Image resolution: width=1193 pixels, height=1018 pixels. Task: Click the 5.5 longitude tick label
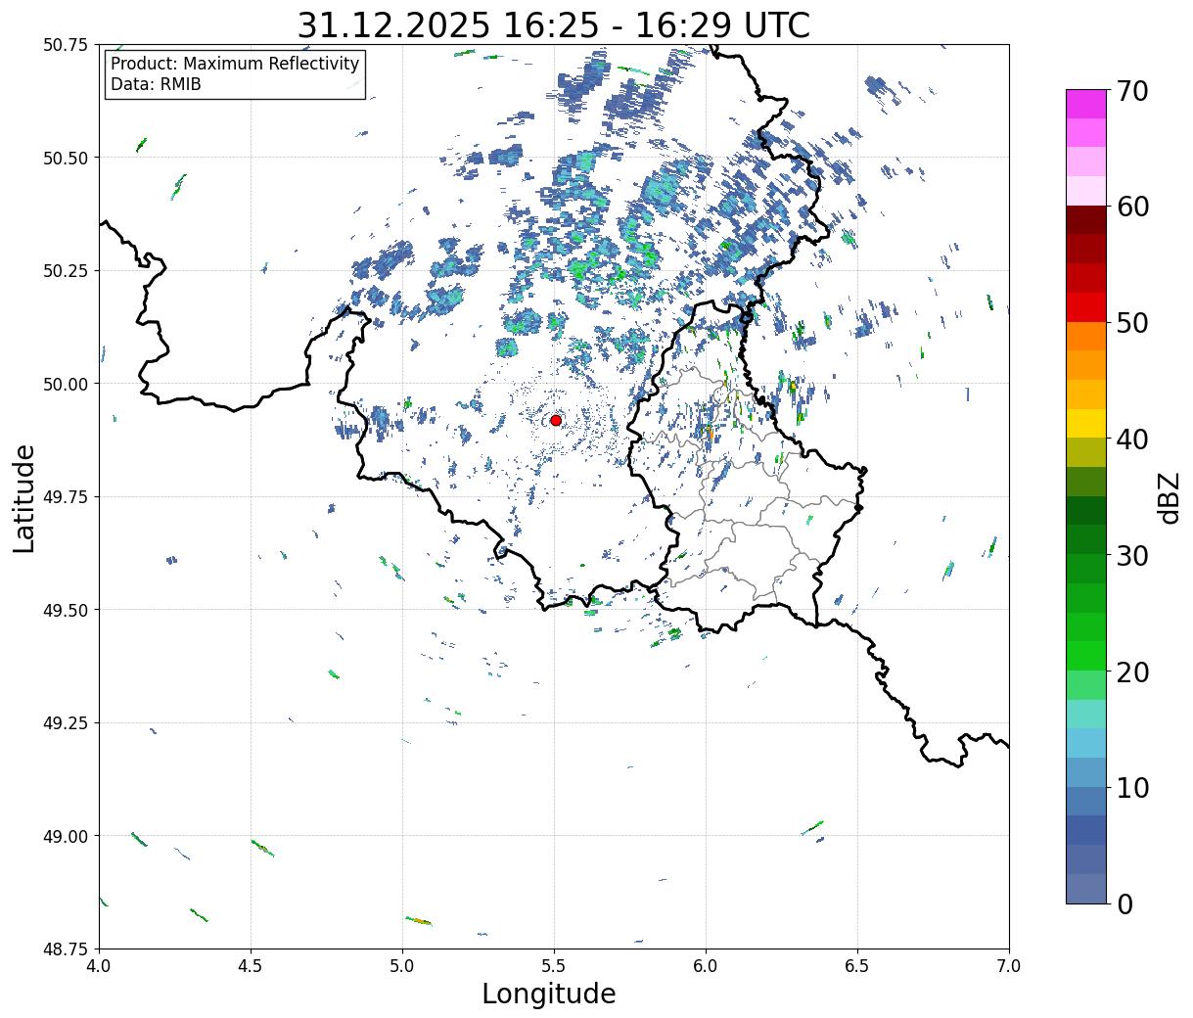[554, 965]
